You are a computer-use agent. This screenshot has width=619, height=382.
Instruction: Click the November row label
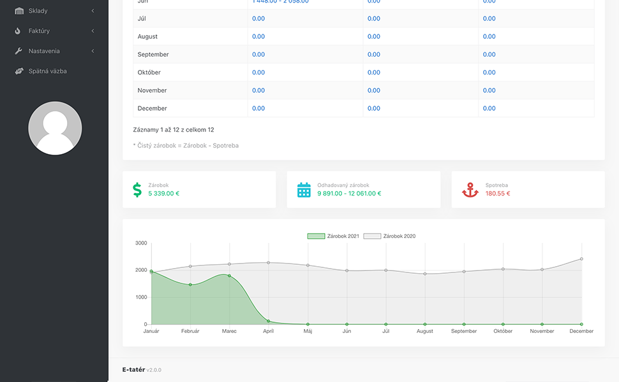(x=152, y=90)
